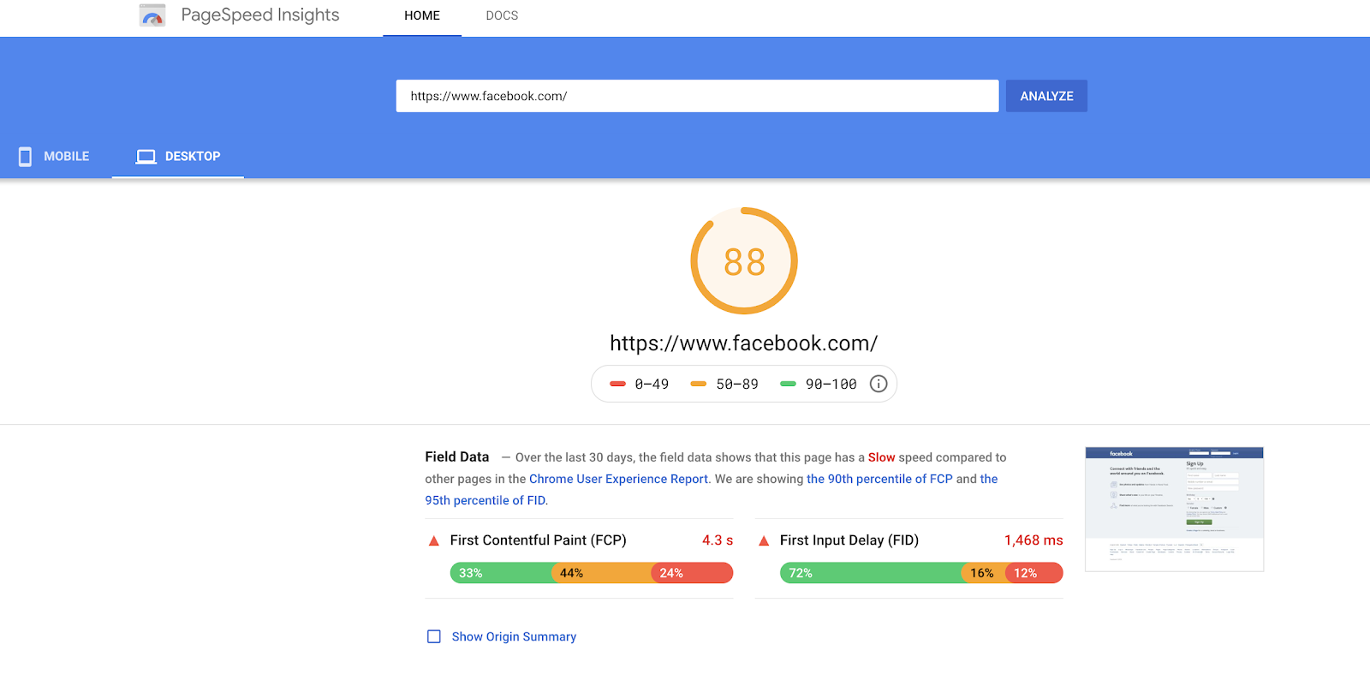Enable the Show Origin Summary checkbox
The image size is (1370, 692).
click(434, 636)
